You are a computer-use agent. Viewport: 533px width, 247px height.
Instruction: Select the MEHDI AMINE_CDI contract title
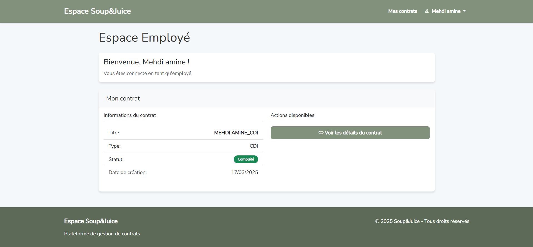pos(236,133)
